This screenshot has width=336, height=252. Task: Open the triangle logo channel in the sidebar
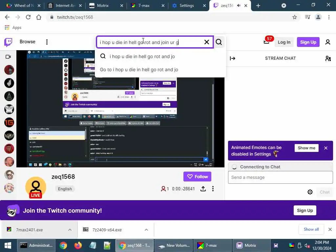9,96
